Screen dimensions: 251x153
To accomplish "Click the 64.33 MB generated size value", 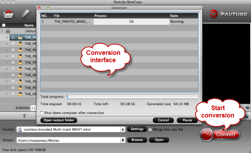I will [x=181, y=104].
